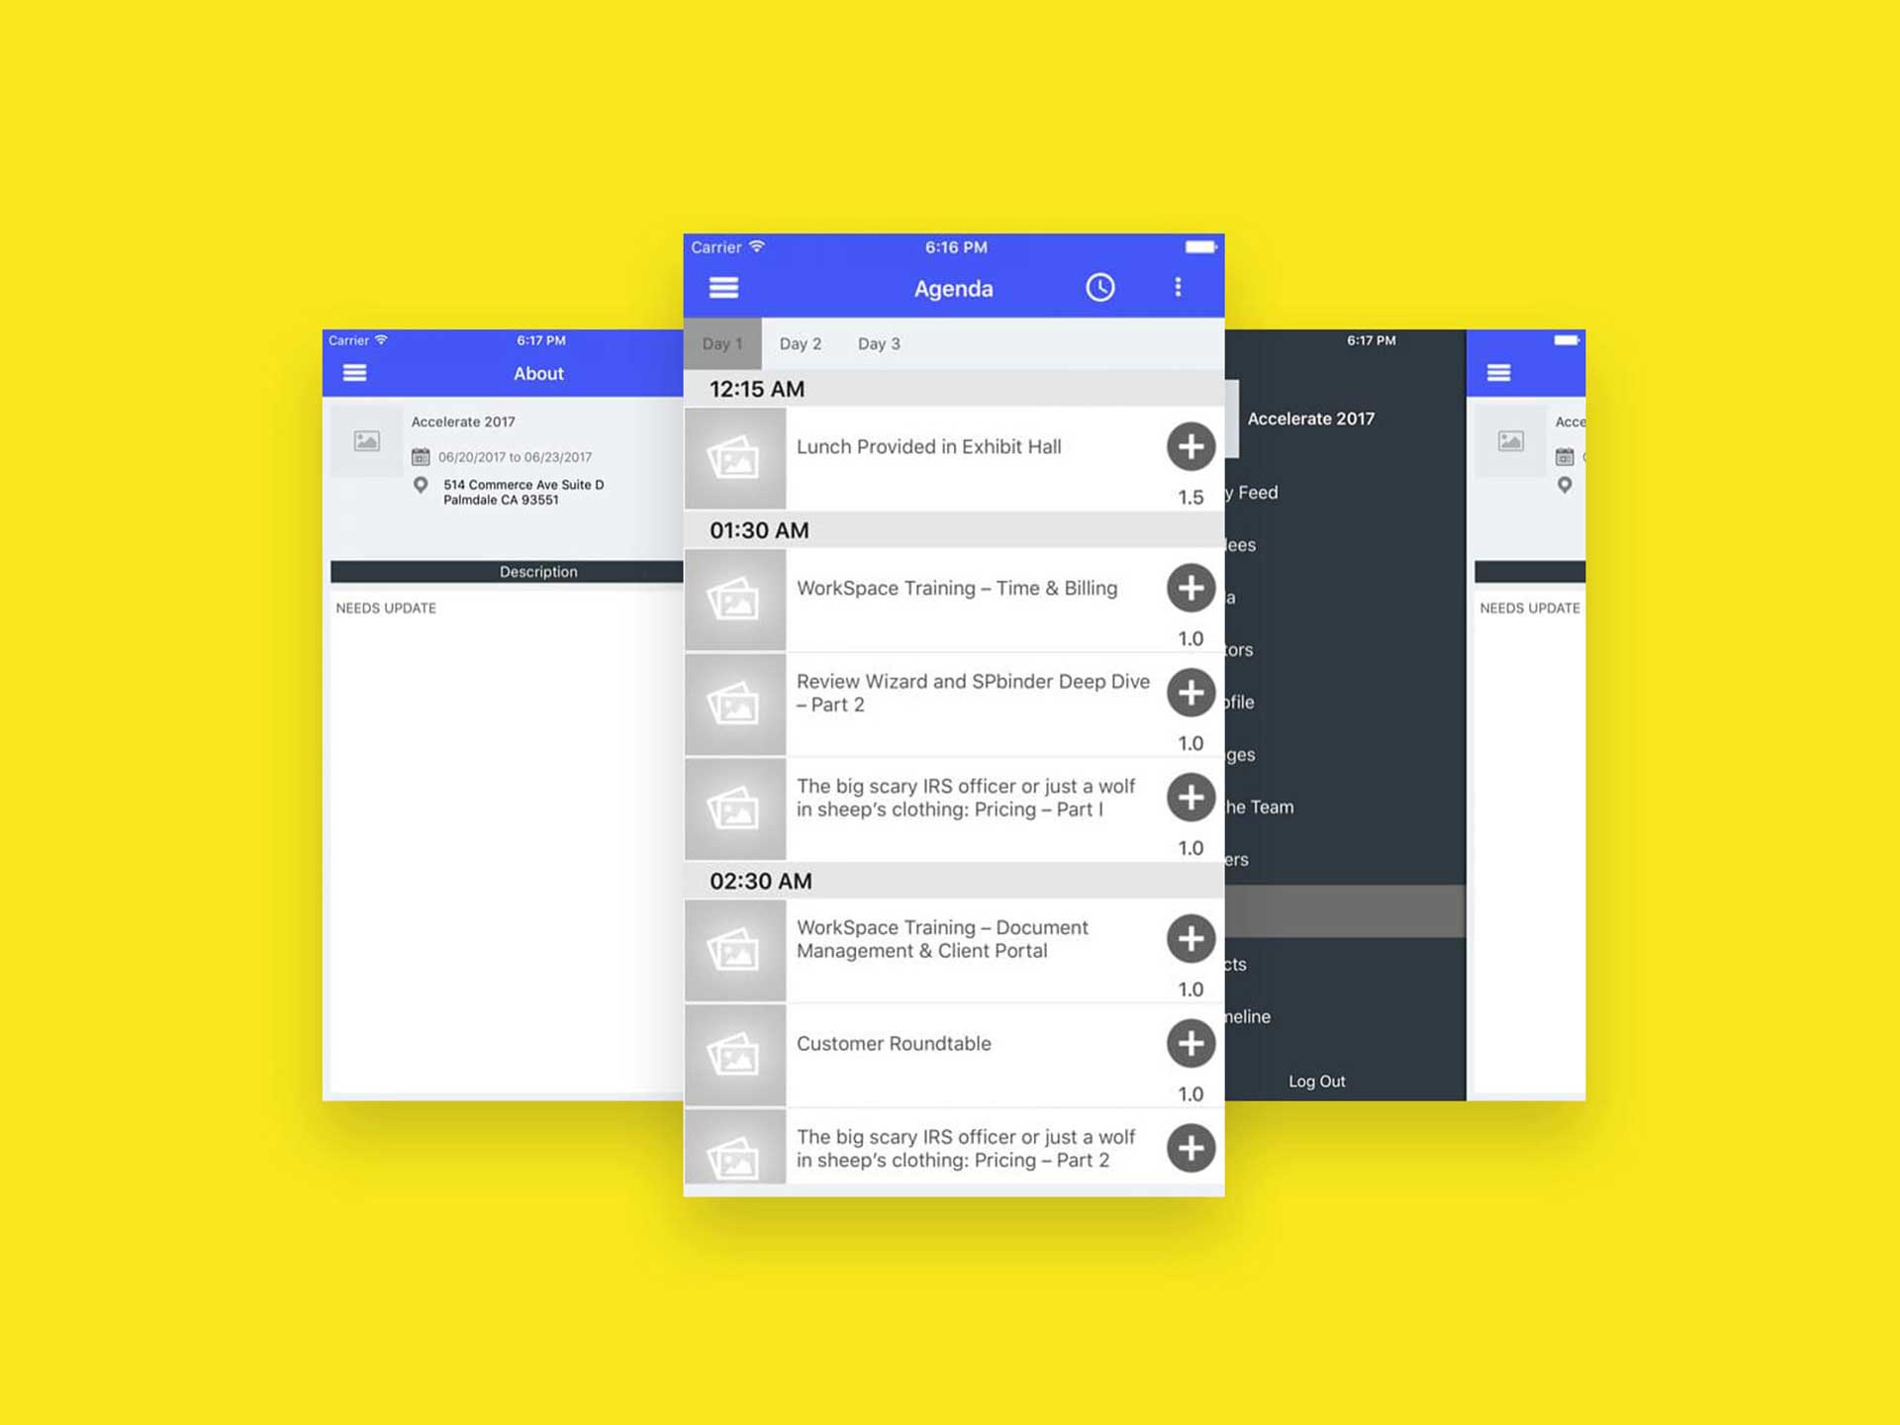This screenshot has height=1425, width=1900.
Task: Click NEEDS UPDATE label on About screen
Action: tap(388, 608)
